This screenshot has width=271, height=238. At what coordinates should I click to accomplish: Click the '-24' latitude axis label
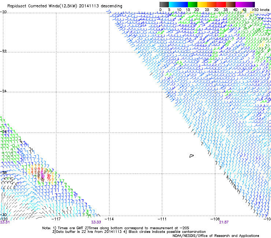point(3,91)
